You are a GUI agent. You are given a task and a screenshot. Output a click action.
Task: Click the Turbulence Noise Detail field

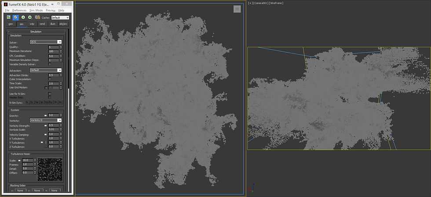pyautogui.click(x=28, y=168)
